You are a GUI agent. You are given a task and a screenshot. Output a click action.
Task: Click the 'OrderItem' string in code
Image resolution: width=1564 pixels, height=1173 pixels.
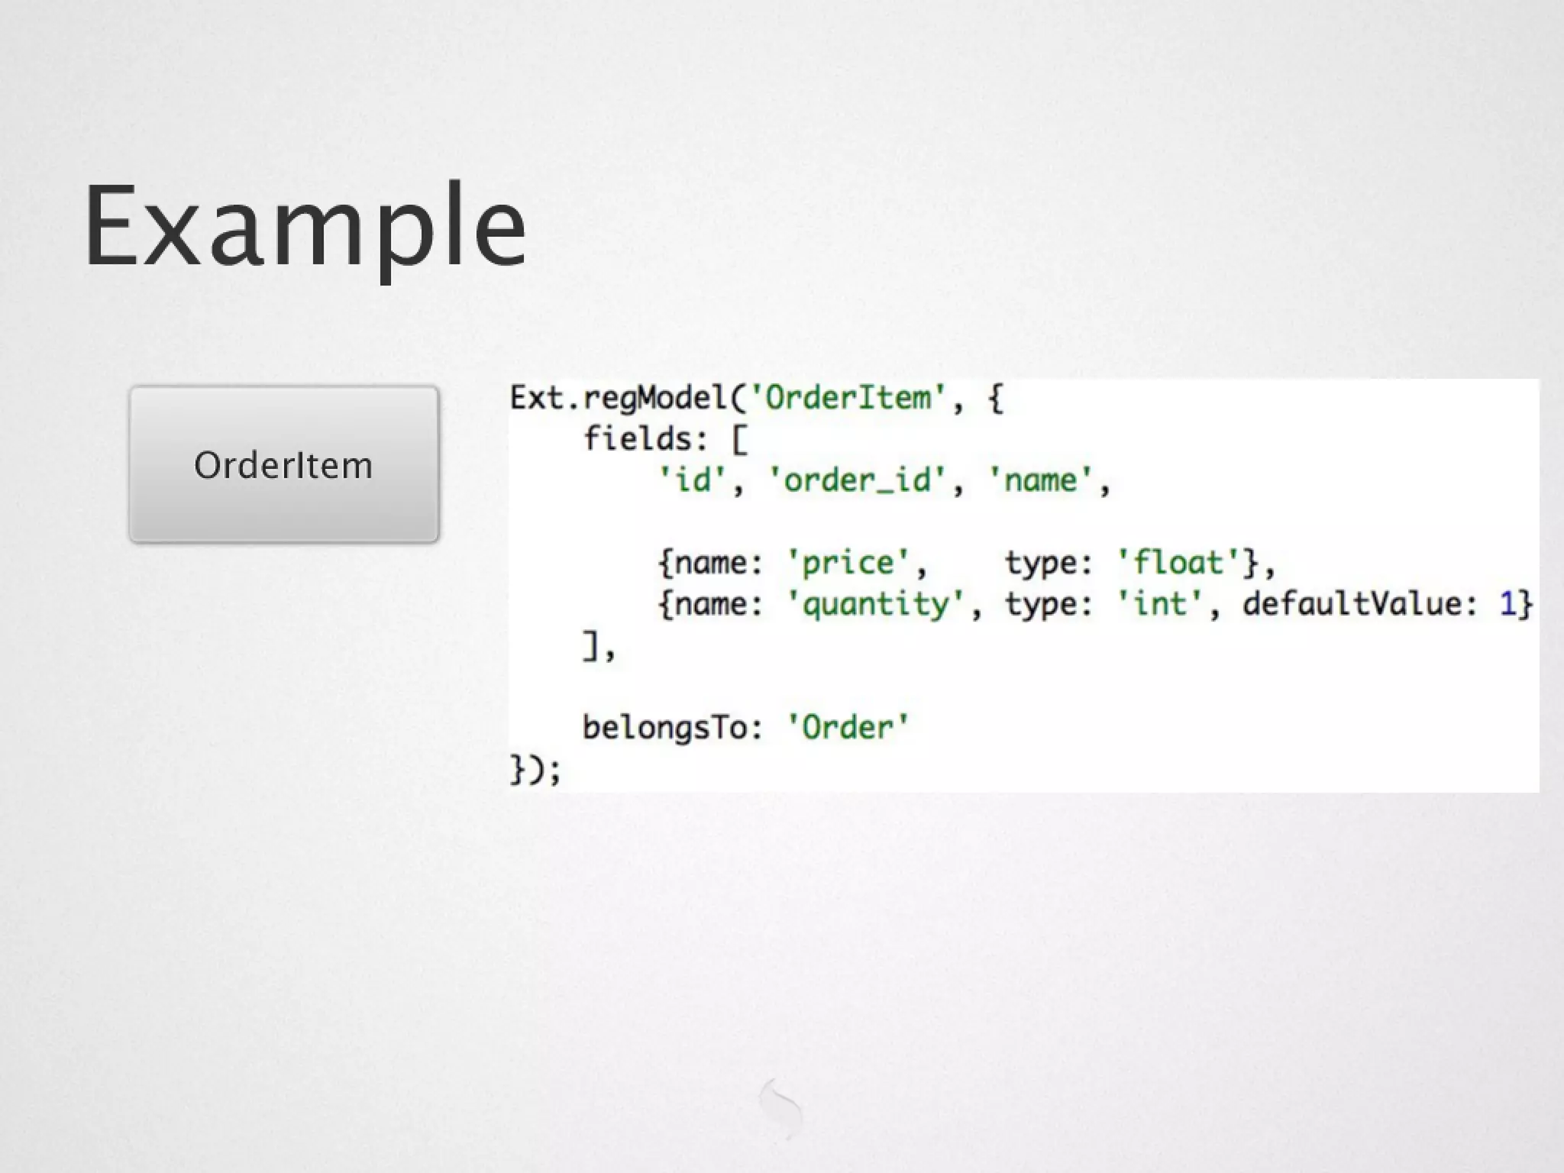tap(848, 398)
